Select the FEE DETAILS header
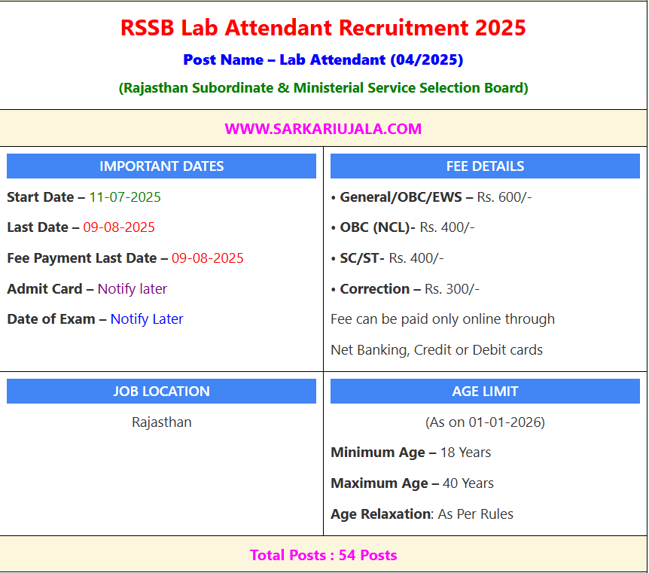Viewport: 649px width, 573px height. pyautogui.click(x=485, y=166)
